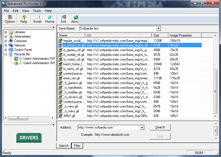
Task: Open the Address dropdown arrow
Action: click(x=142, y=128)
